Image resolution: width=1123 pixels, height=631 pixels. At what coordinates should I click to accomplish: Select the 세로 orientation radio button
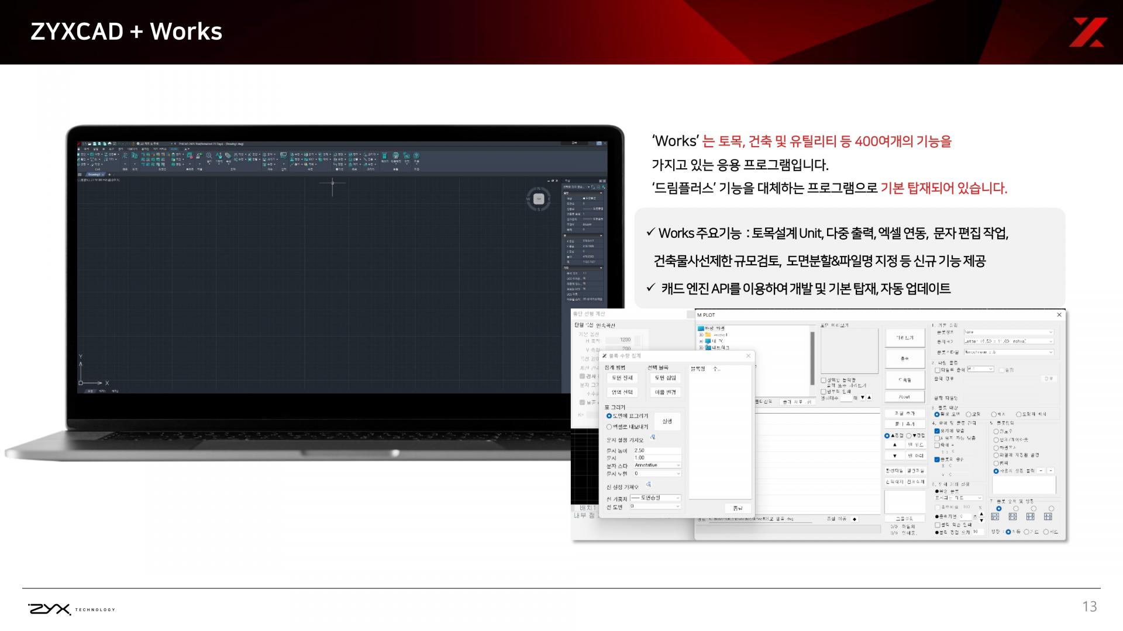coord(1046,532)
